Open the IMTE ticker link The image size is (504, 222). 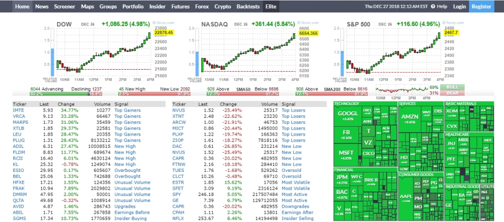pyautogui.click(x=18, y=111)
